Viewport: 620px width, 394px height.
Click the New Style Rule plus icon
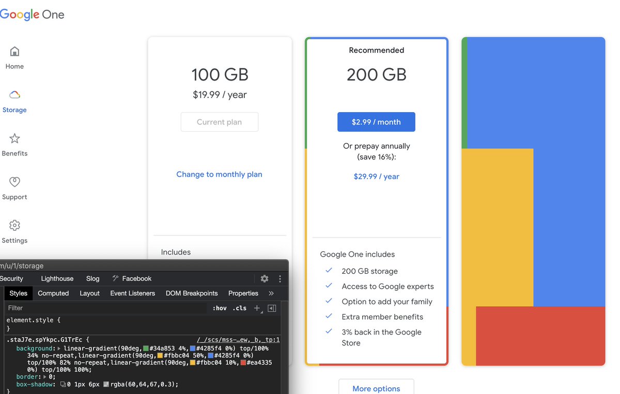coord(257,308)
